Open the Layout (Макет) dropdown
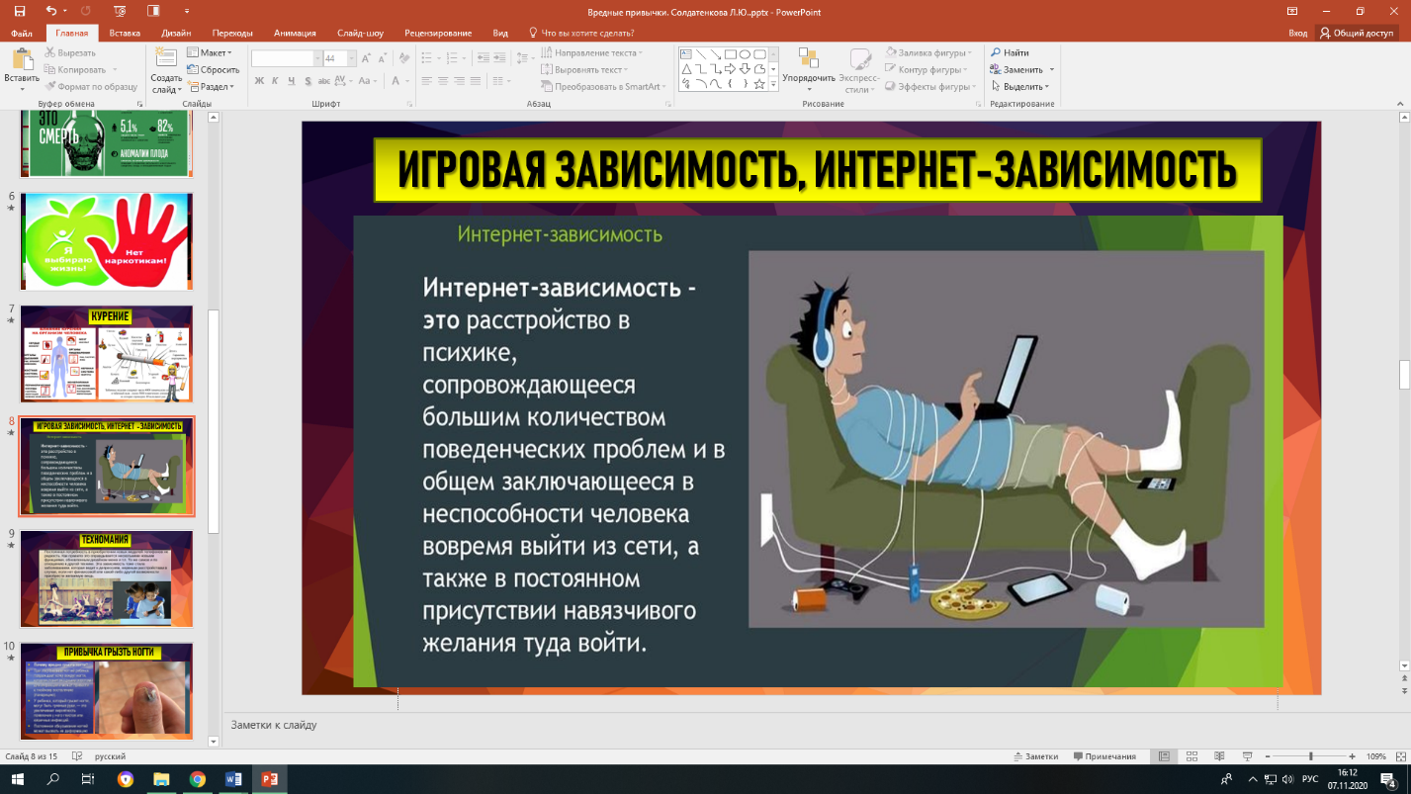 210,53
